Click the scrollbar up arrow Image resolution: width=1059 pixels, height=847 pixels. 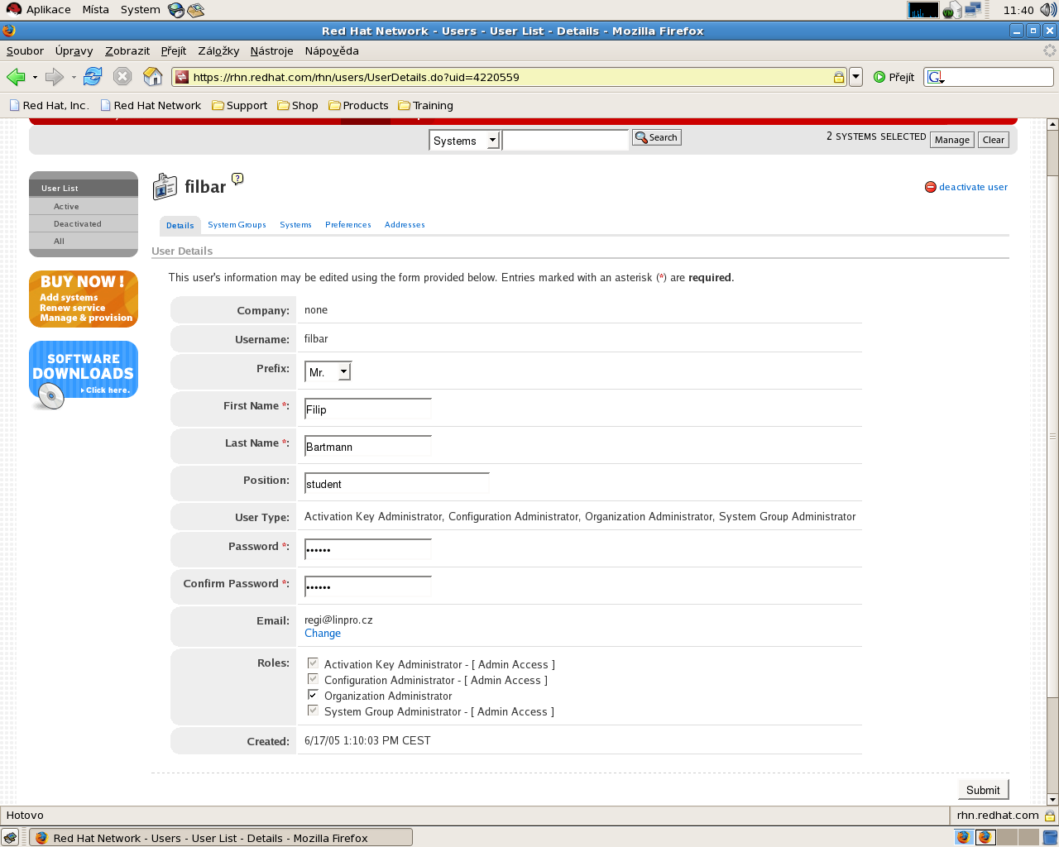[x=1052, y=124]
